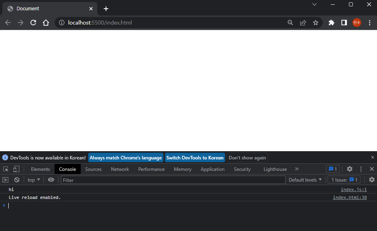Open Extensions puzzle icon

point(332,23)
